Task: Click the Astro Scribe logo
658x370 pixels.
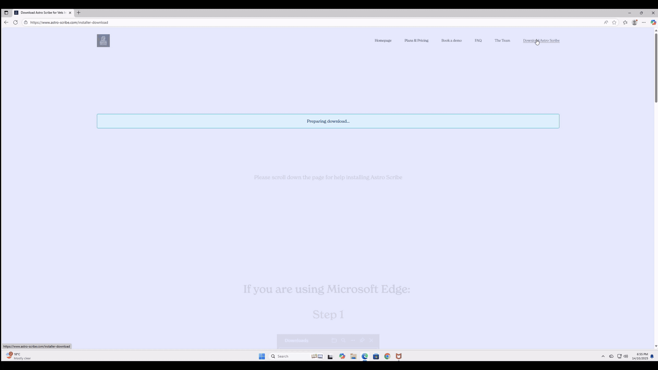Action: (x=103, y=40)
